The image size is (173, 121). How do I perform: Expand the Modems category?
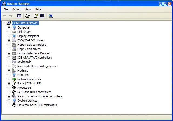(9, 70)
